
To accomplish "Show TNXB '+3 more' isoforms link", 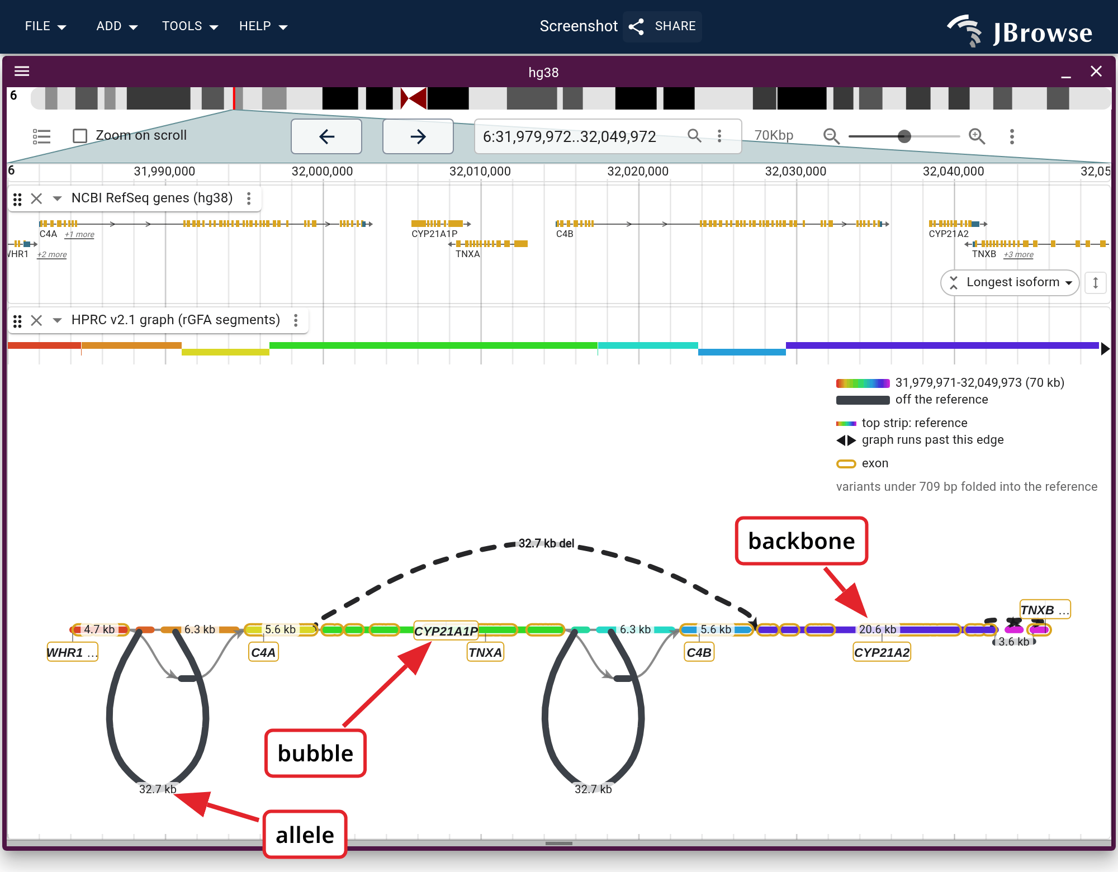I will pyautogui.click(x=1018, y=255).
